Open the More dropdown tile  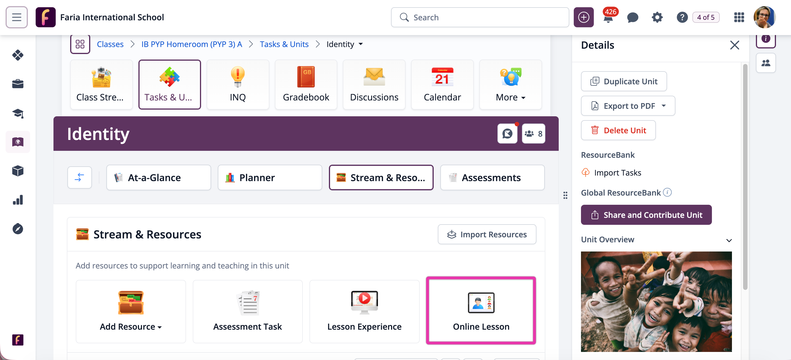[510, 85]
